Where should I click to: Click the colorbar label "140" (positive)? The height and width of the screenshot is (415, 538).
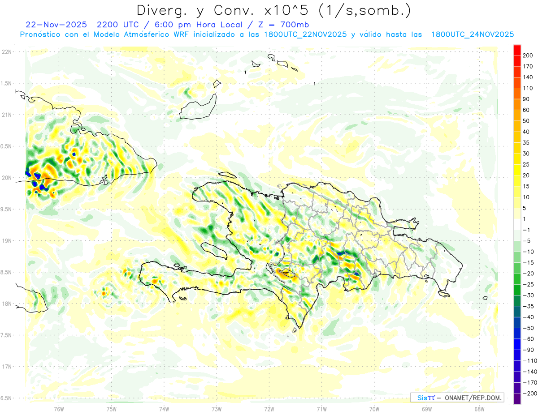tap(529, 77)
